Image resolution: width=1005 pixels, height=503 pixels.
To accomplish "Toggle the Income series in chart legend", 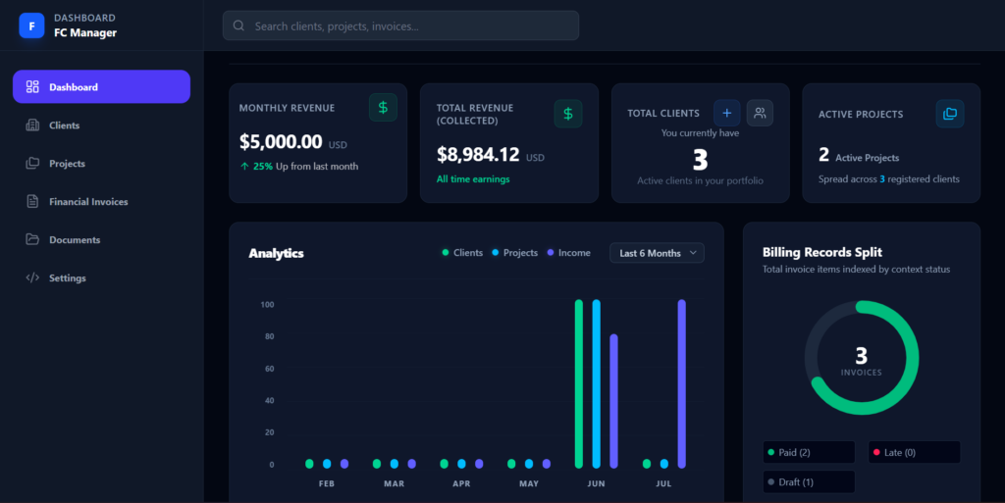I will point(568,253).
